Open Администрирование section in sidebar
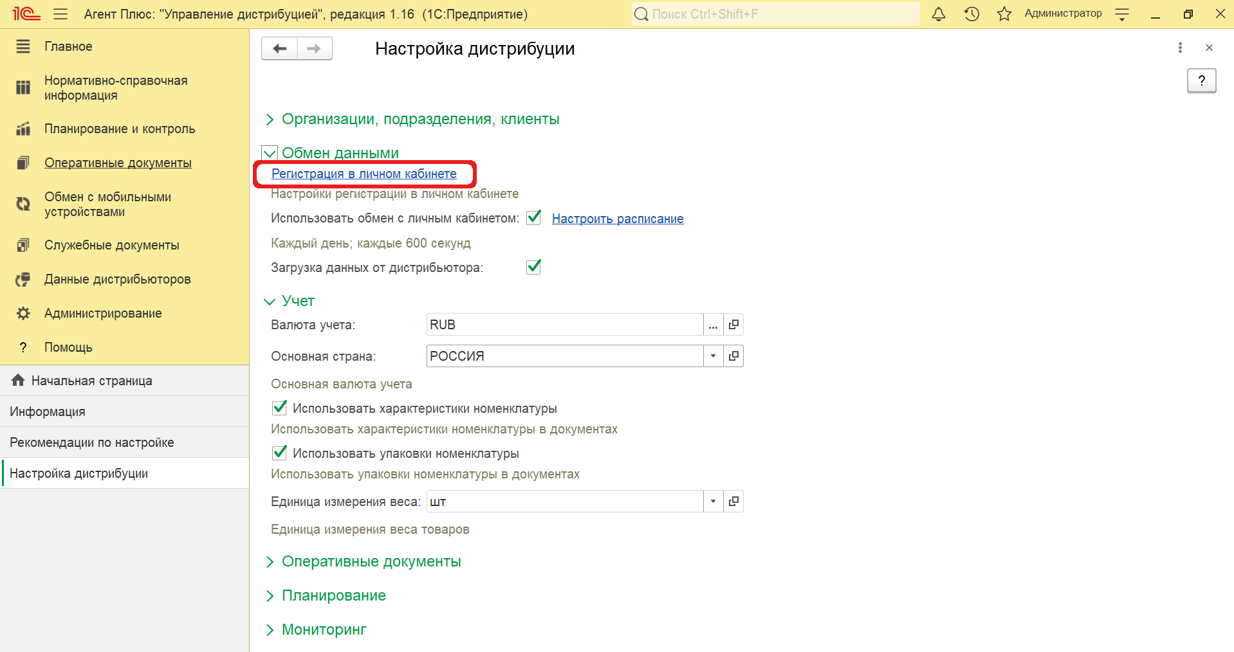This screenshot has height=652, width=1234. [103, 313]
